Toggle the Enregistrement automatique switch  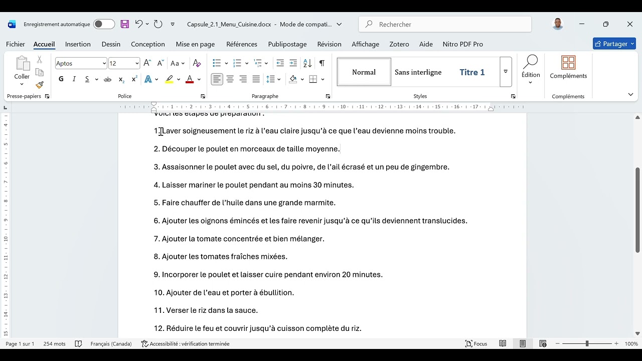point(104,24)
